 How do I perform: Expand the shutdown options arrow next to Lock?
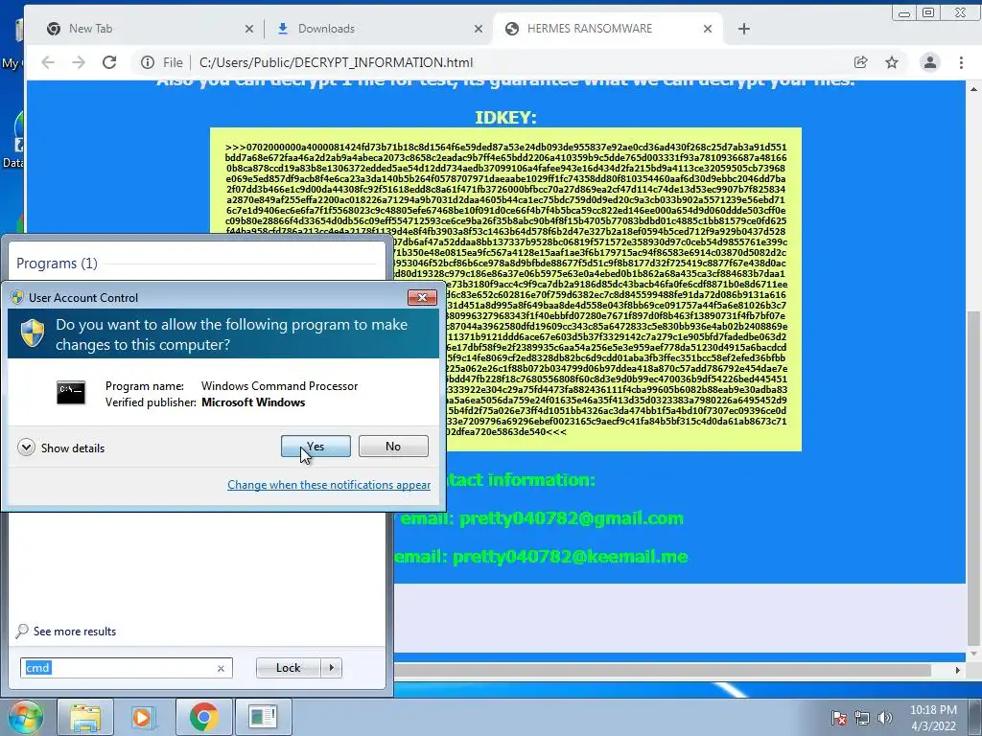(x=331, y=668)
